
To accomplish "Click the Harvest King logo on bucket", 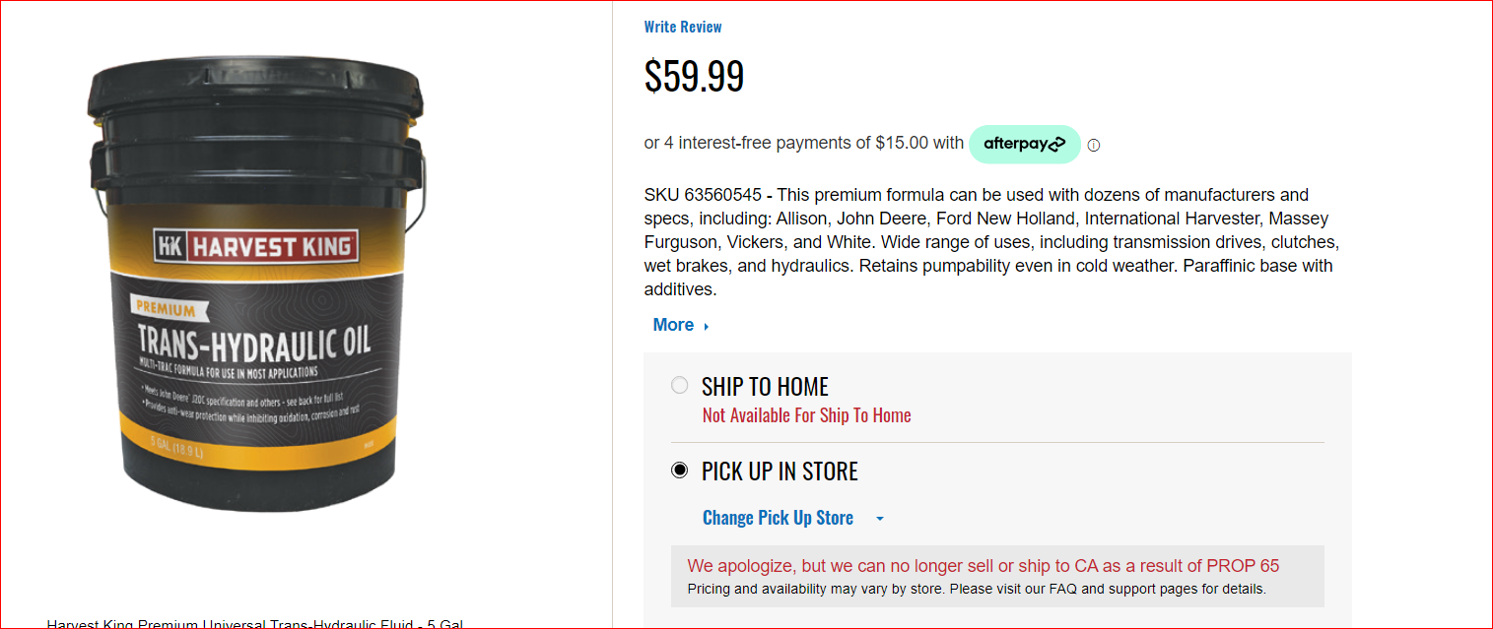I will (256, 247).
